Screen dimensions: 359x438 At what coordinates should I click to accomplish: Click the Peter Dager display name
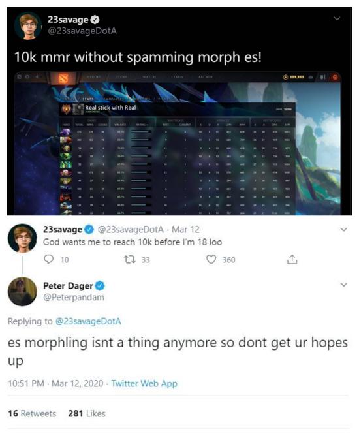(68, 286)
